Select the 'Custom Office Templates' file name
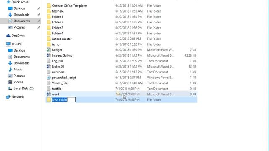 (70, 5)
